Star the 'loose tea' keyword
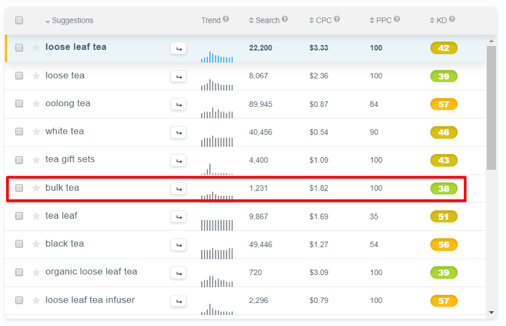This screenshot has height=326, width=506. [36, 76]
